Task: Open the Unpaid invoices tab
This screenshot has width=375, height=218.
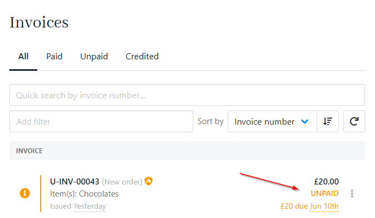Action: pyautogui.click(x=94, y=57)
